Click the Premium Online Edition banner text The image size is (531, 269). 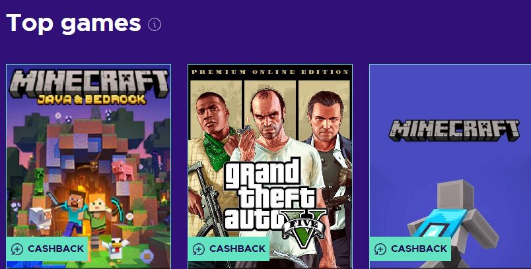(x=270, y=72)
